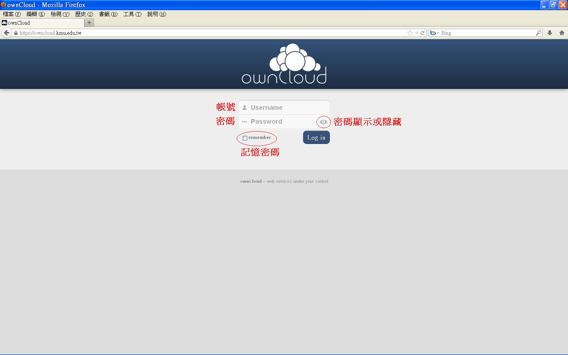Open the 編輯 (E) menu
The width and height of the screenshot is (568, 355).
[35, 14]
